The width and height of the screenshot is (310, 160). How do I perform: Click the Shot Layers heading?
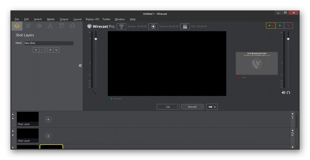25,35
